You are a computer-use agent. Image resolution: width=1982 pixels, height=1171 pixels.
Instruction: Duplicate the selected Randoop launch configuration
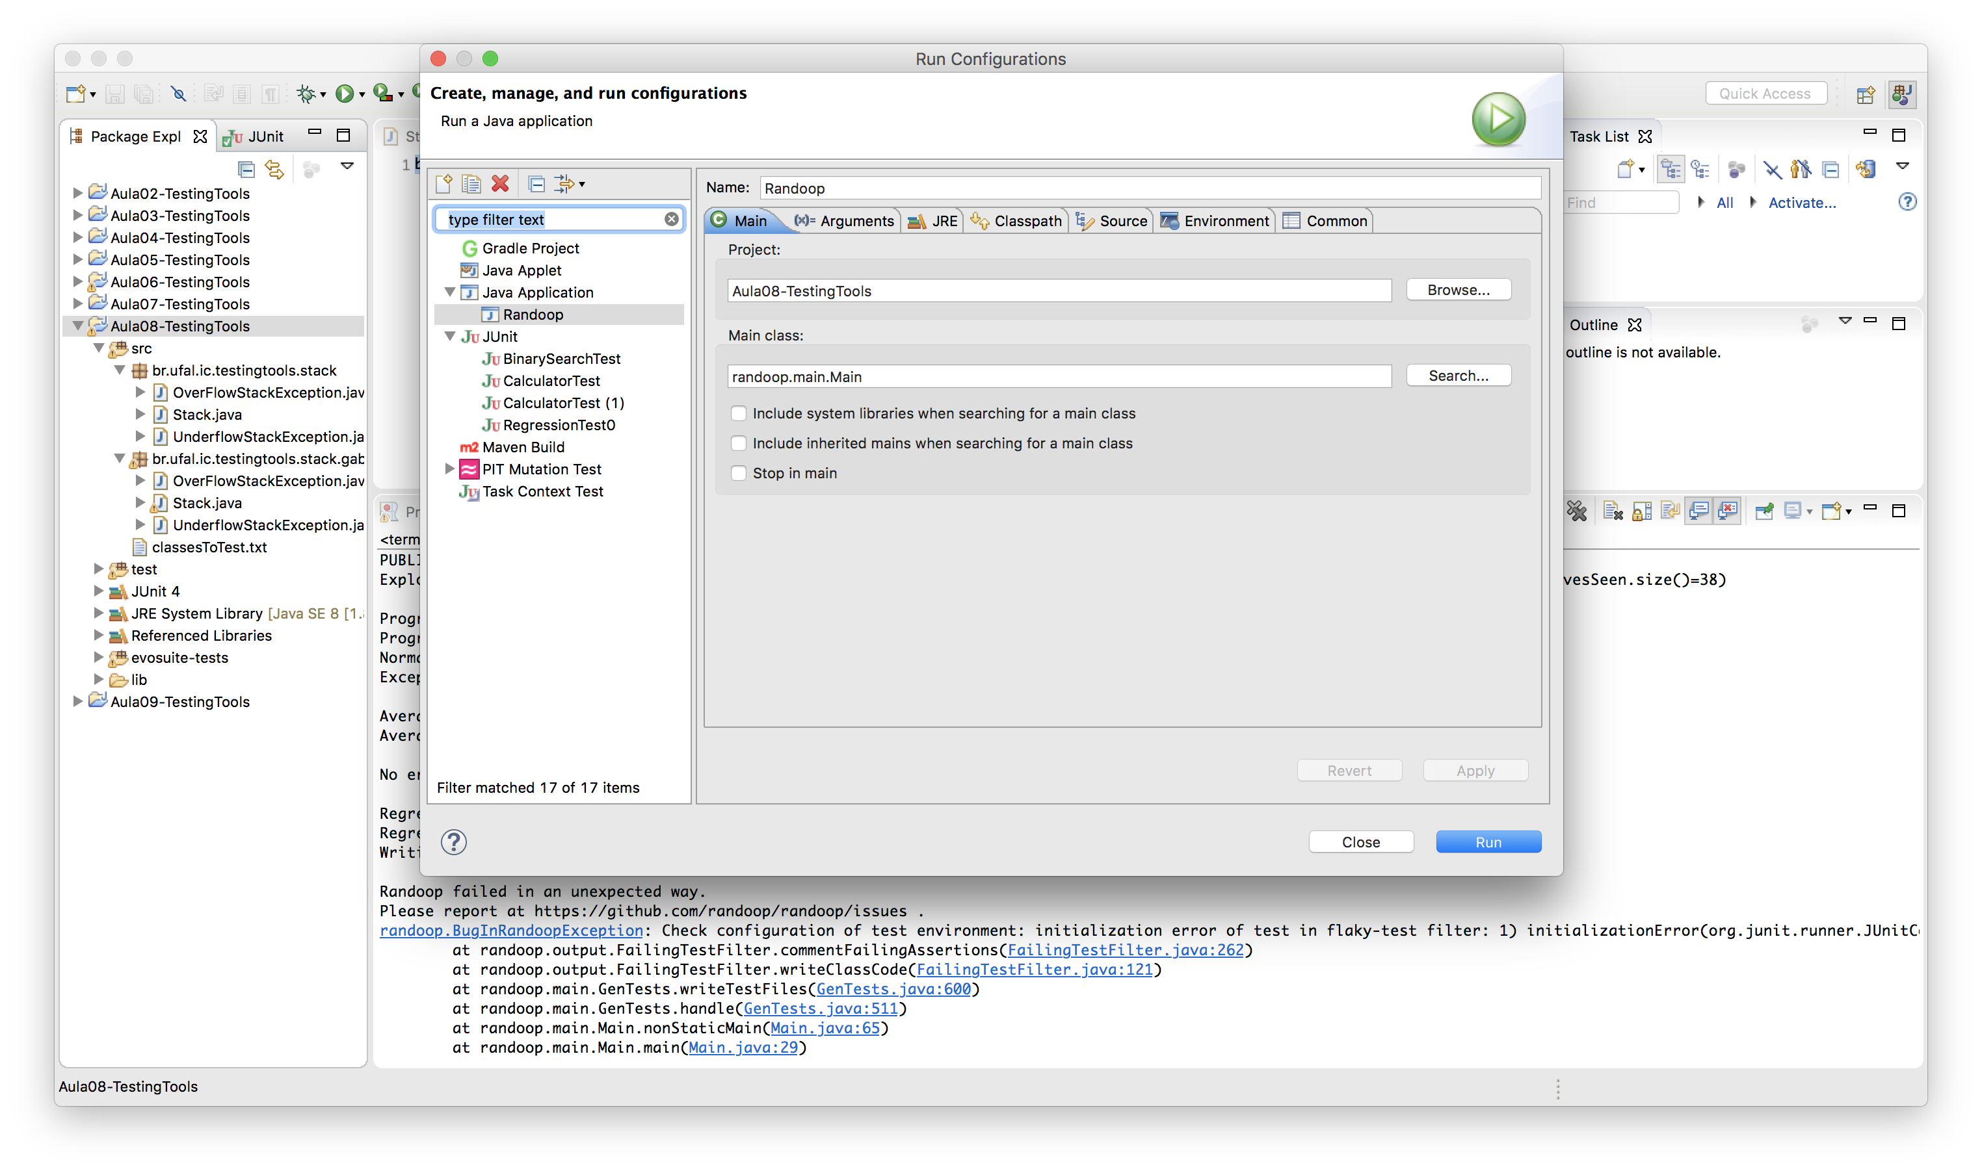coord(471,184)
